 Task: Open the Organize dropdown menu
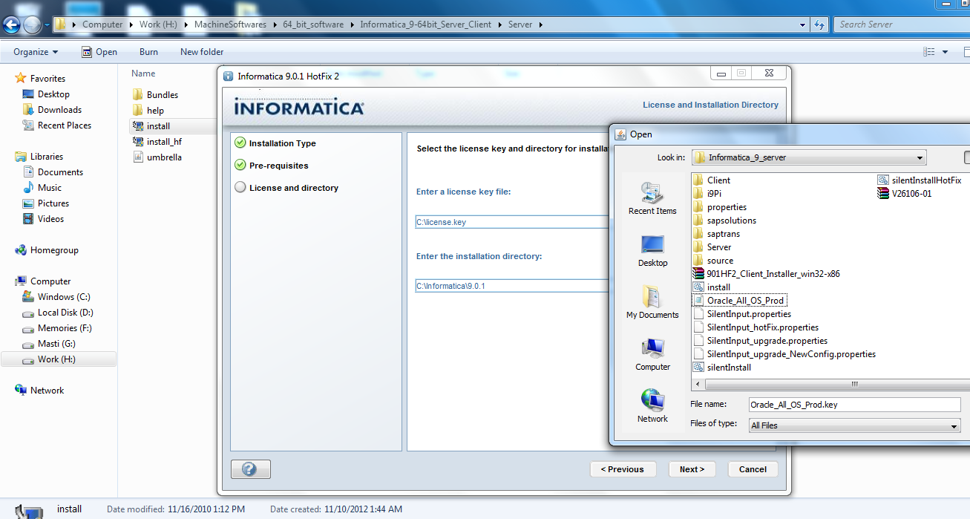coord(35,51)
